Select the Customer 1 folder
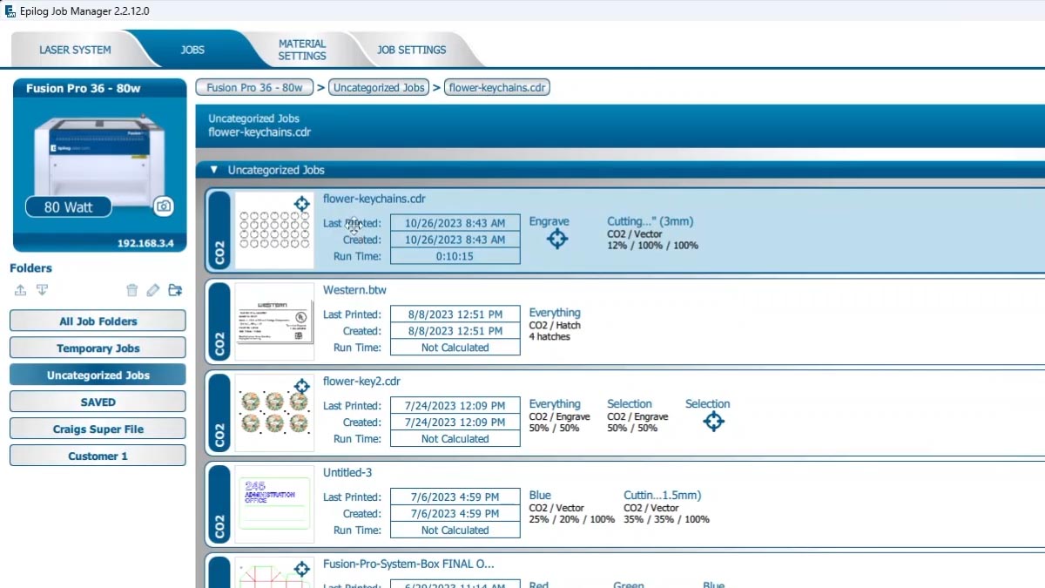Viewport: 1045px width, 588px height. pos(98,456)
